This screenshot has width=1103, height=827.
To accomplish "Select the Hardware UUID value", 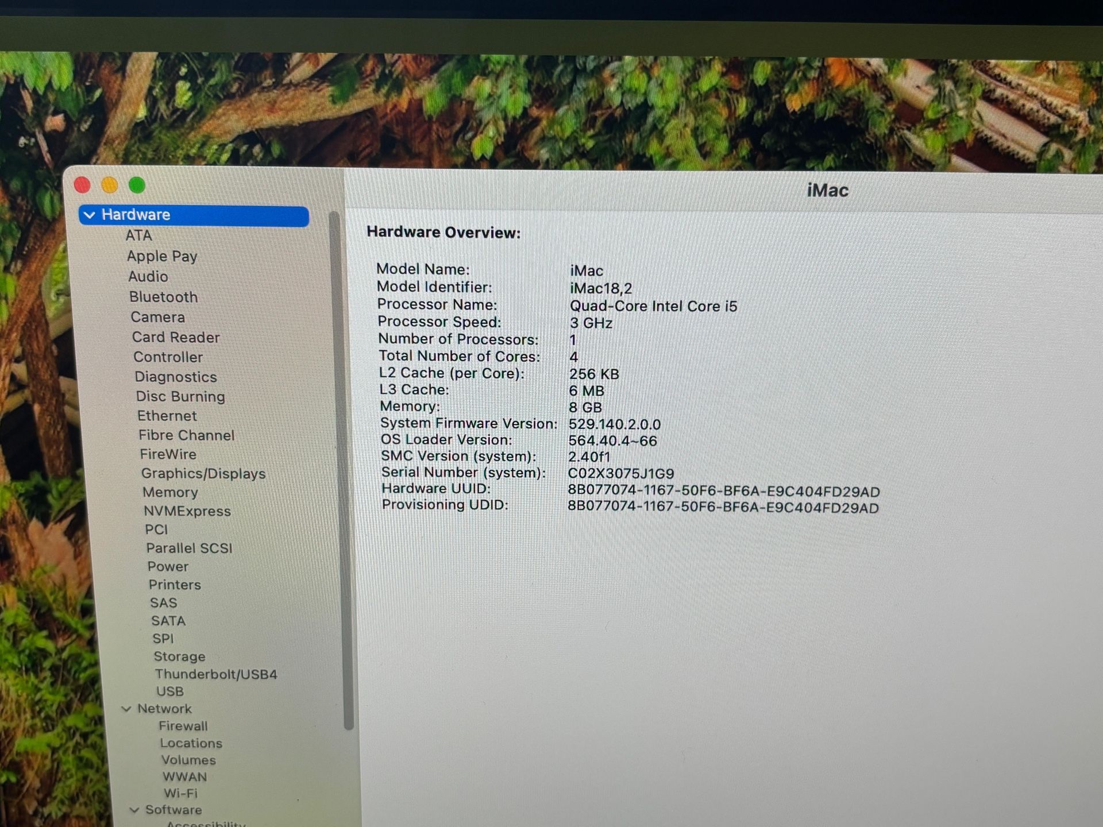I will (x=724, y=492).
